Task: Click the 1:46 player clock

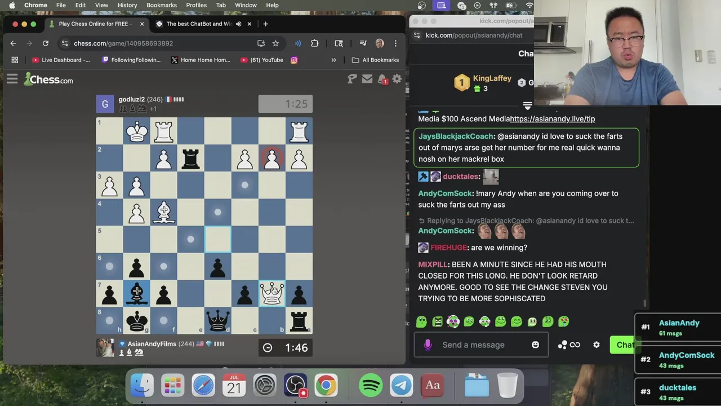Action: coord(286,348)
